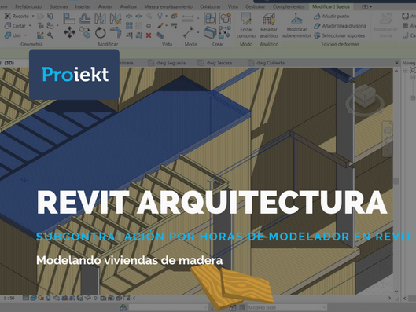Click Resaltar analítico button

[x=269, y=25]
